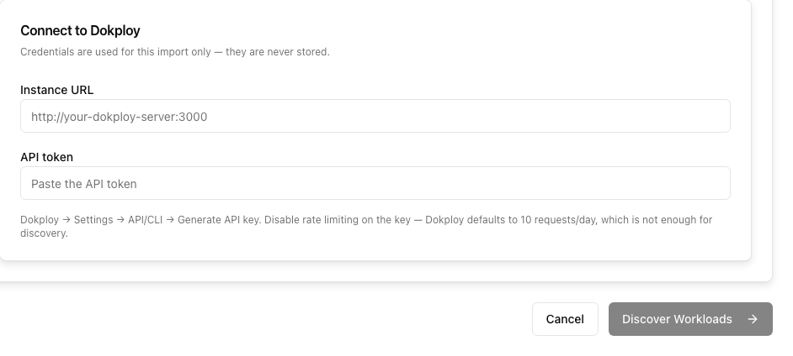Click the arrow between Dokploy and Settings
The image size is (793, 356).
(67, 220)
